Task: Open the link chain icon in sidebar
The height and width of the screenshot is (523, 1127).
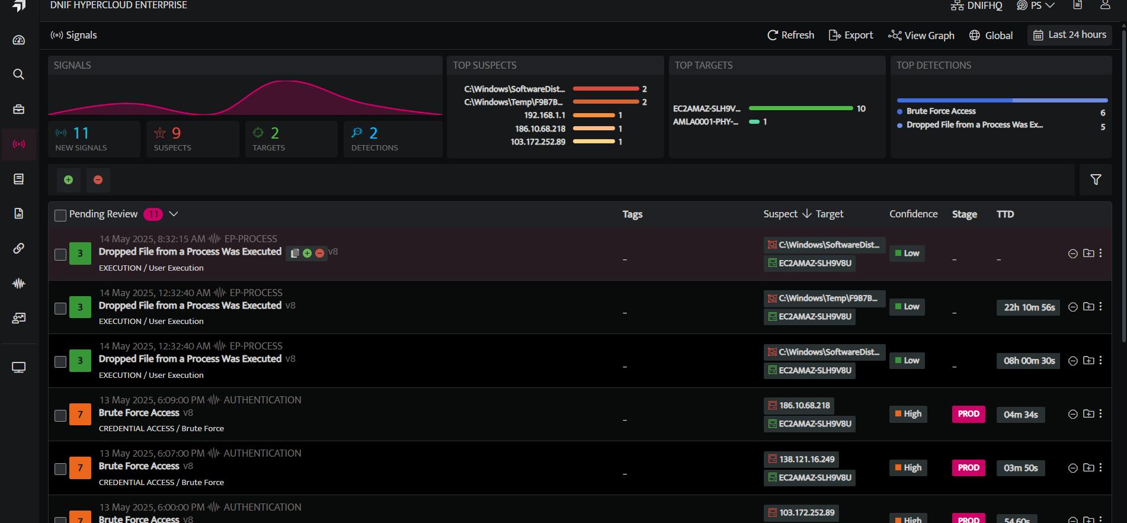Action: (x=19, y=248)
